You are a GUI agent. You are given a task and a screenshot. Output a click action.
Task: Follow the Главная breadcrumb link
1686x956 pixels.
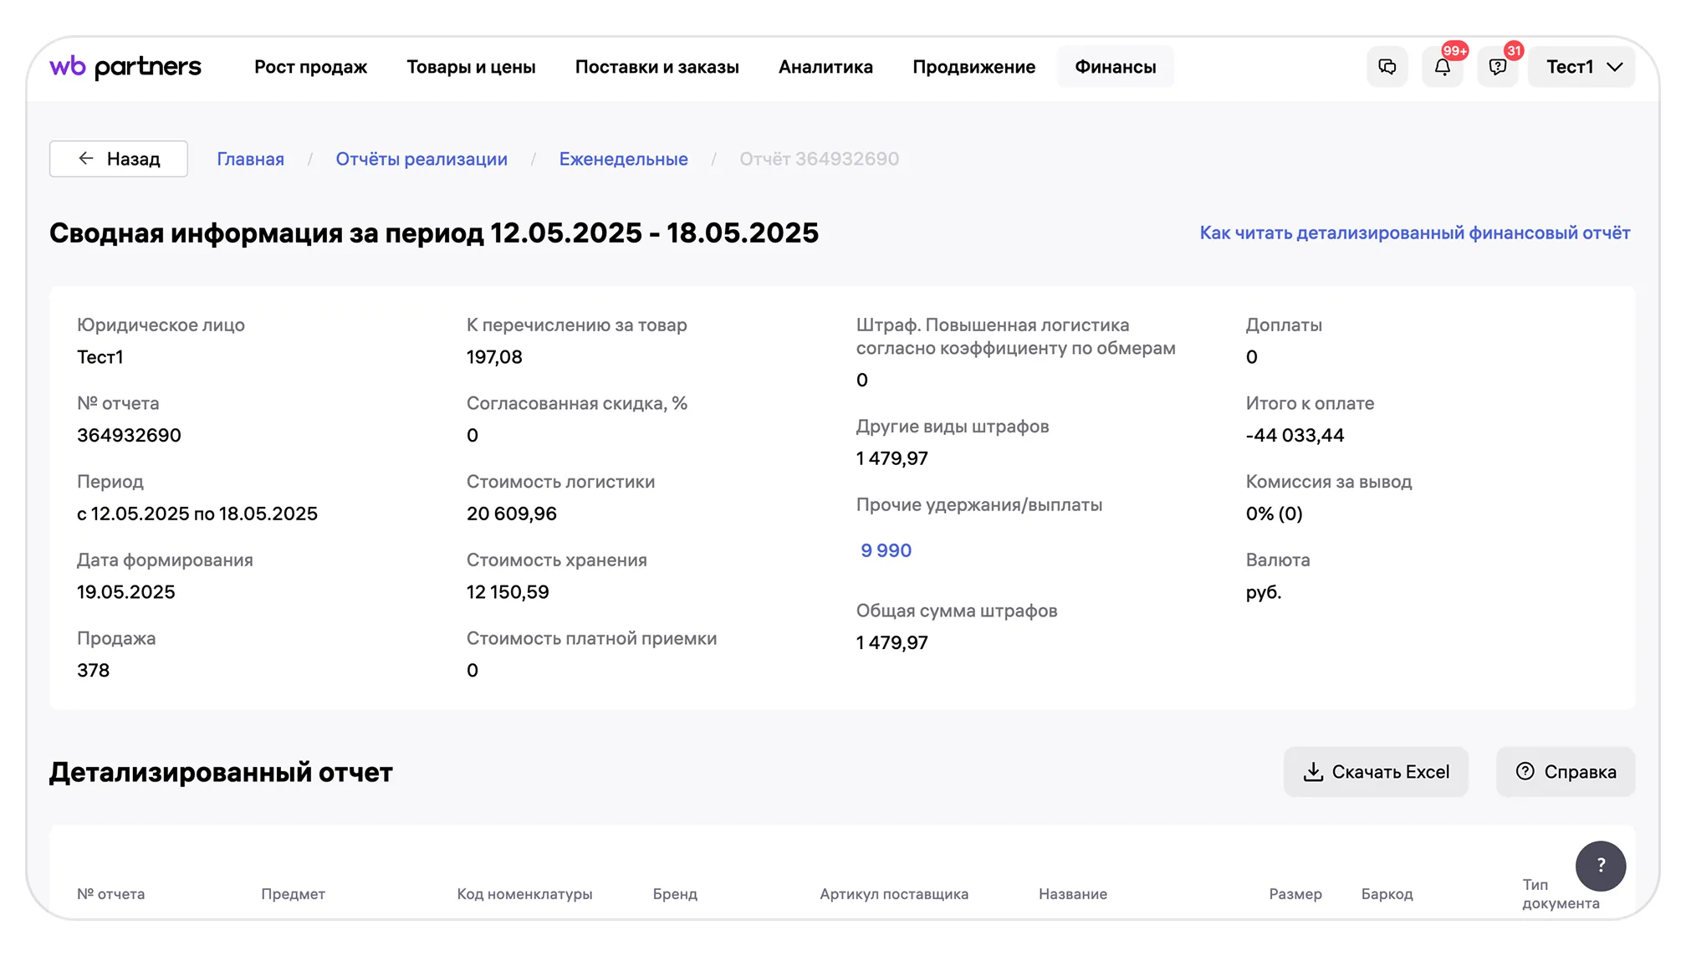[x=251, y=159]
